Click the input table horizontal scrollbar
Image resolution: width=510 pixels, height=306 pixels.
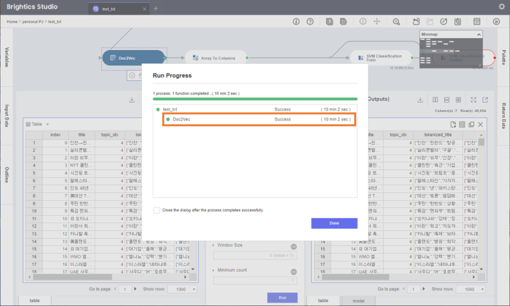tap(73, 277)
